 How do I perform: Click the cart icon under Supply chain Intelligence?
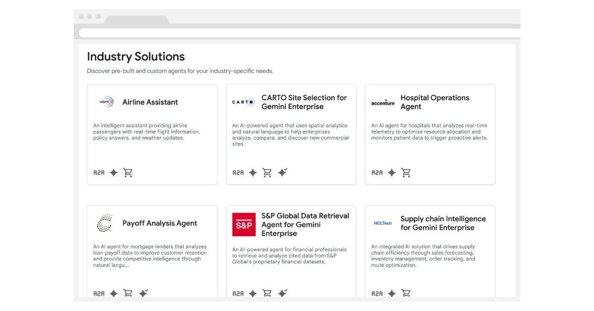(406, 293)
